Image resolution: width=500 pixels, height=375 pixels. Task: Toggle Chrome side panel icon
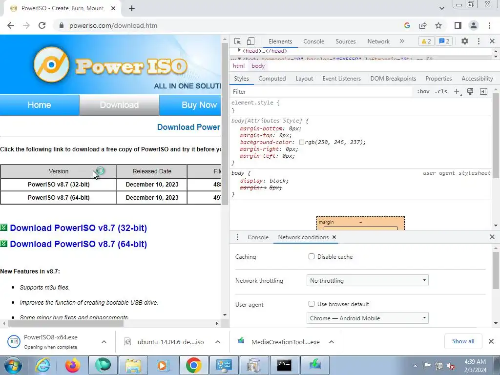click(458, 25)
